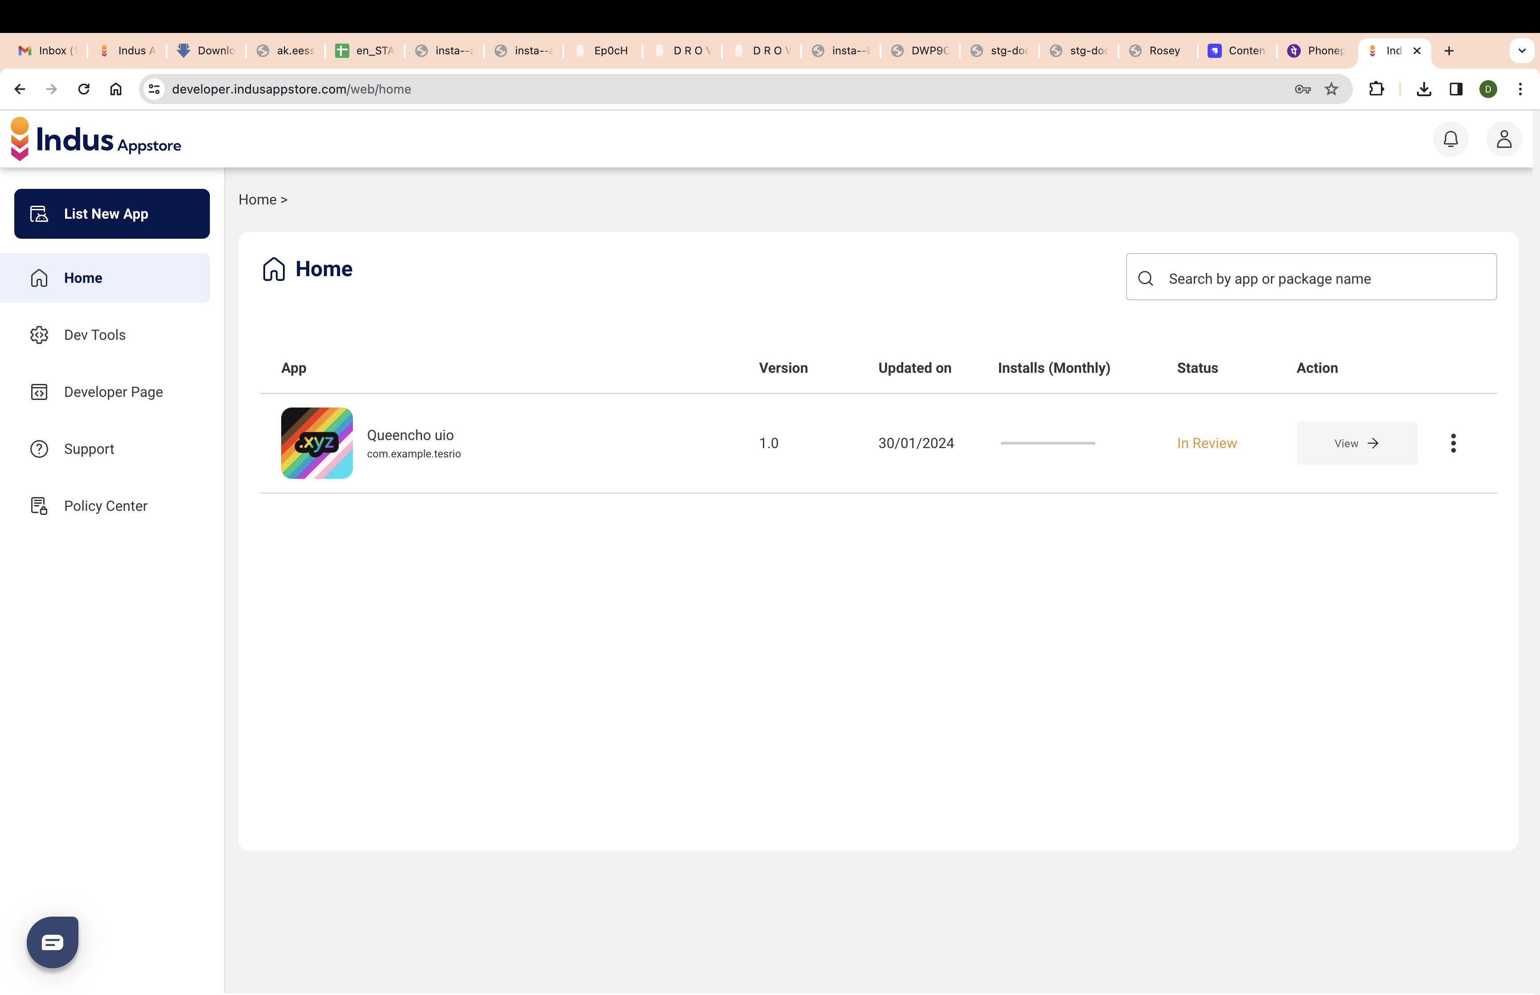1540x995 pixels.
Task: Click the address bar URL
Action: [x=291, y=89]
